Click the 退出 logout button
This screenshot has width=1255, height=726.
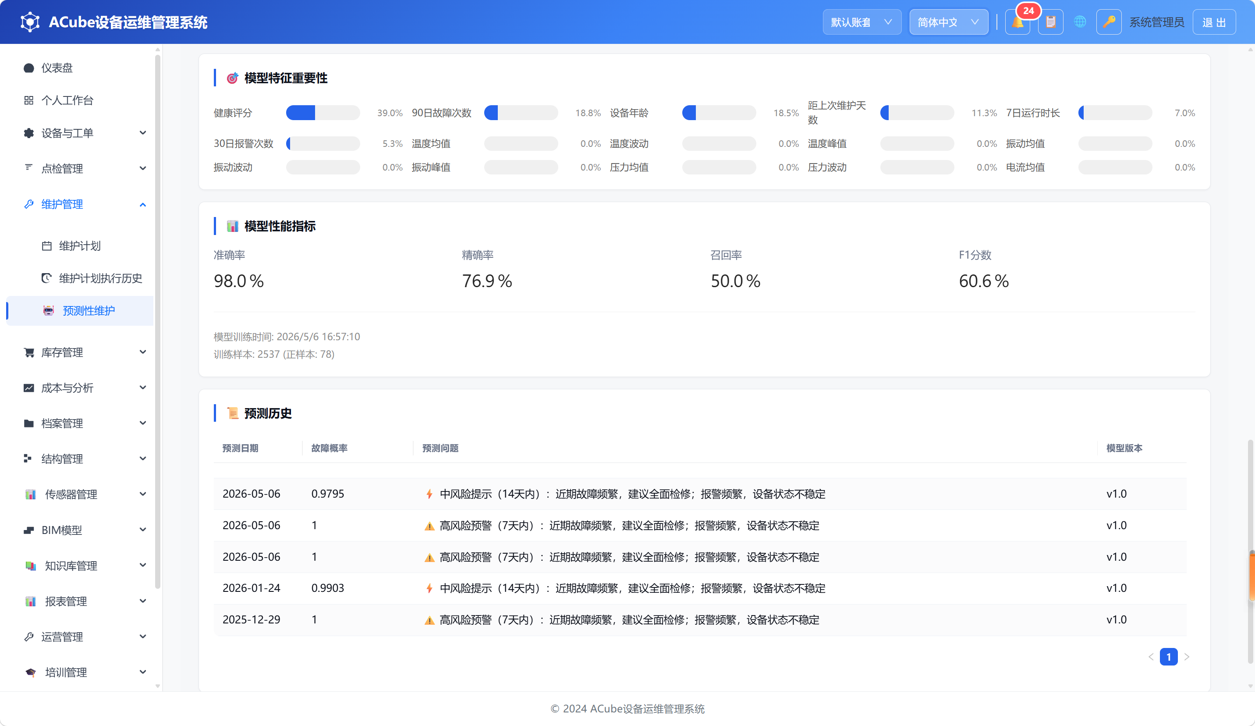tap(1214, 22)
